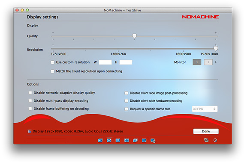Click the Quality slider handle
The width and height of the screenshot is (244, 162).
click(x=134, y=36)
